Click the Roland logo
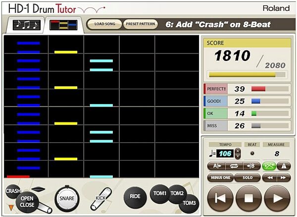297x217 pixels. pyautogui.click(x=276, y=8)
